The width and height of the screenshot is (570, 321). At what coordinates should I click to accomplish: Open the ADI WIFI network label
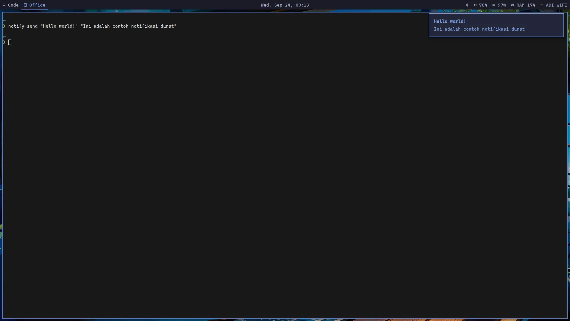556,5
